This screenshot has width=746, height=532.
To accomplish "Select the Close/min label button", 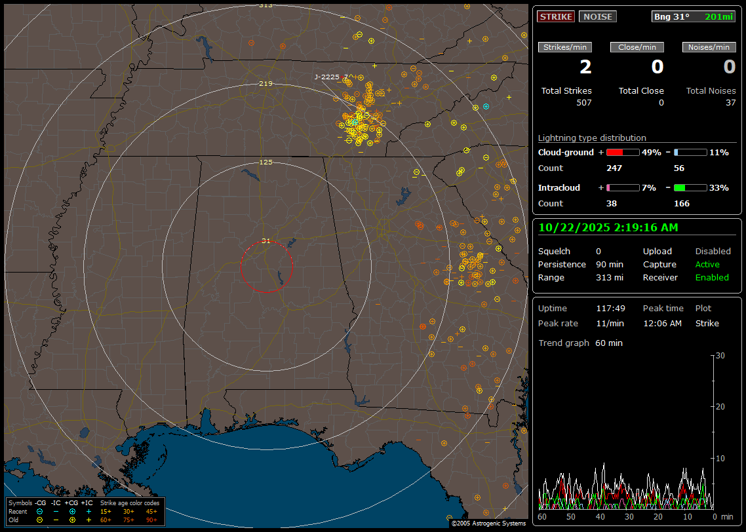I will pyautogui.click(x=637, y=47).
